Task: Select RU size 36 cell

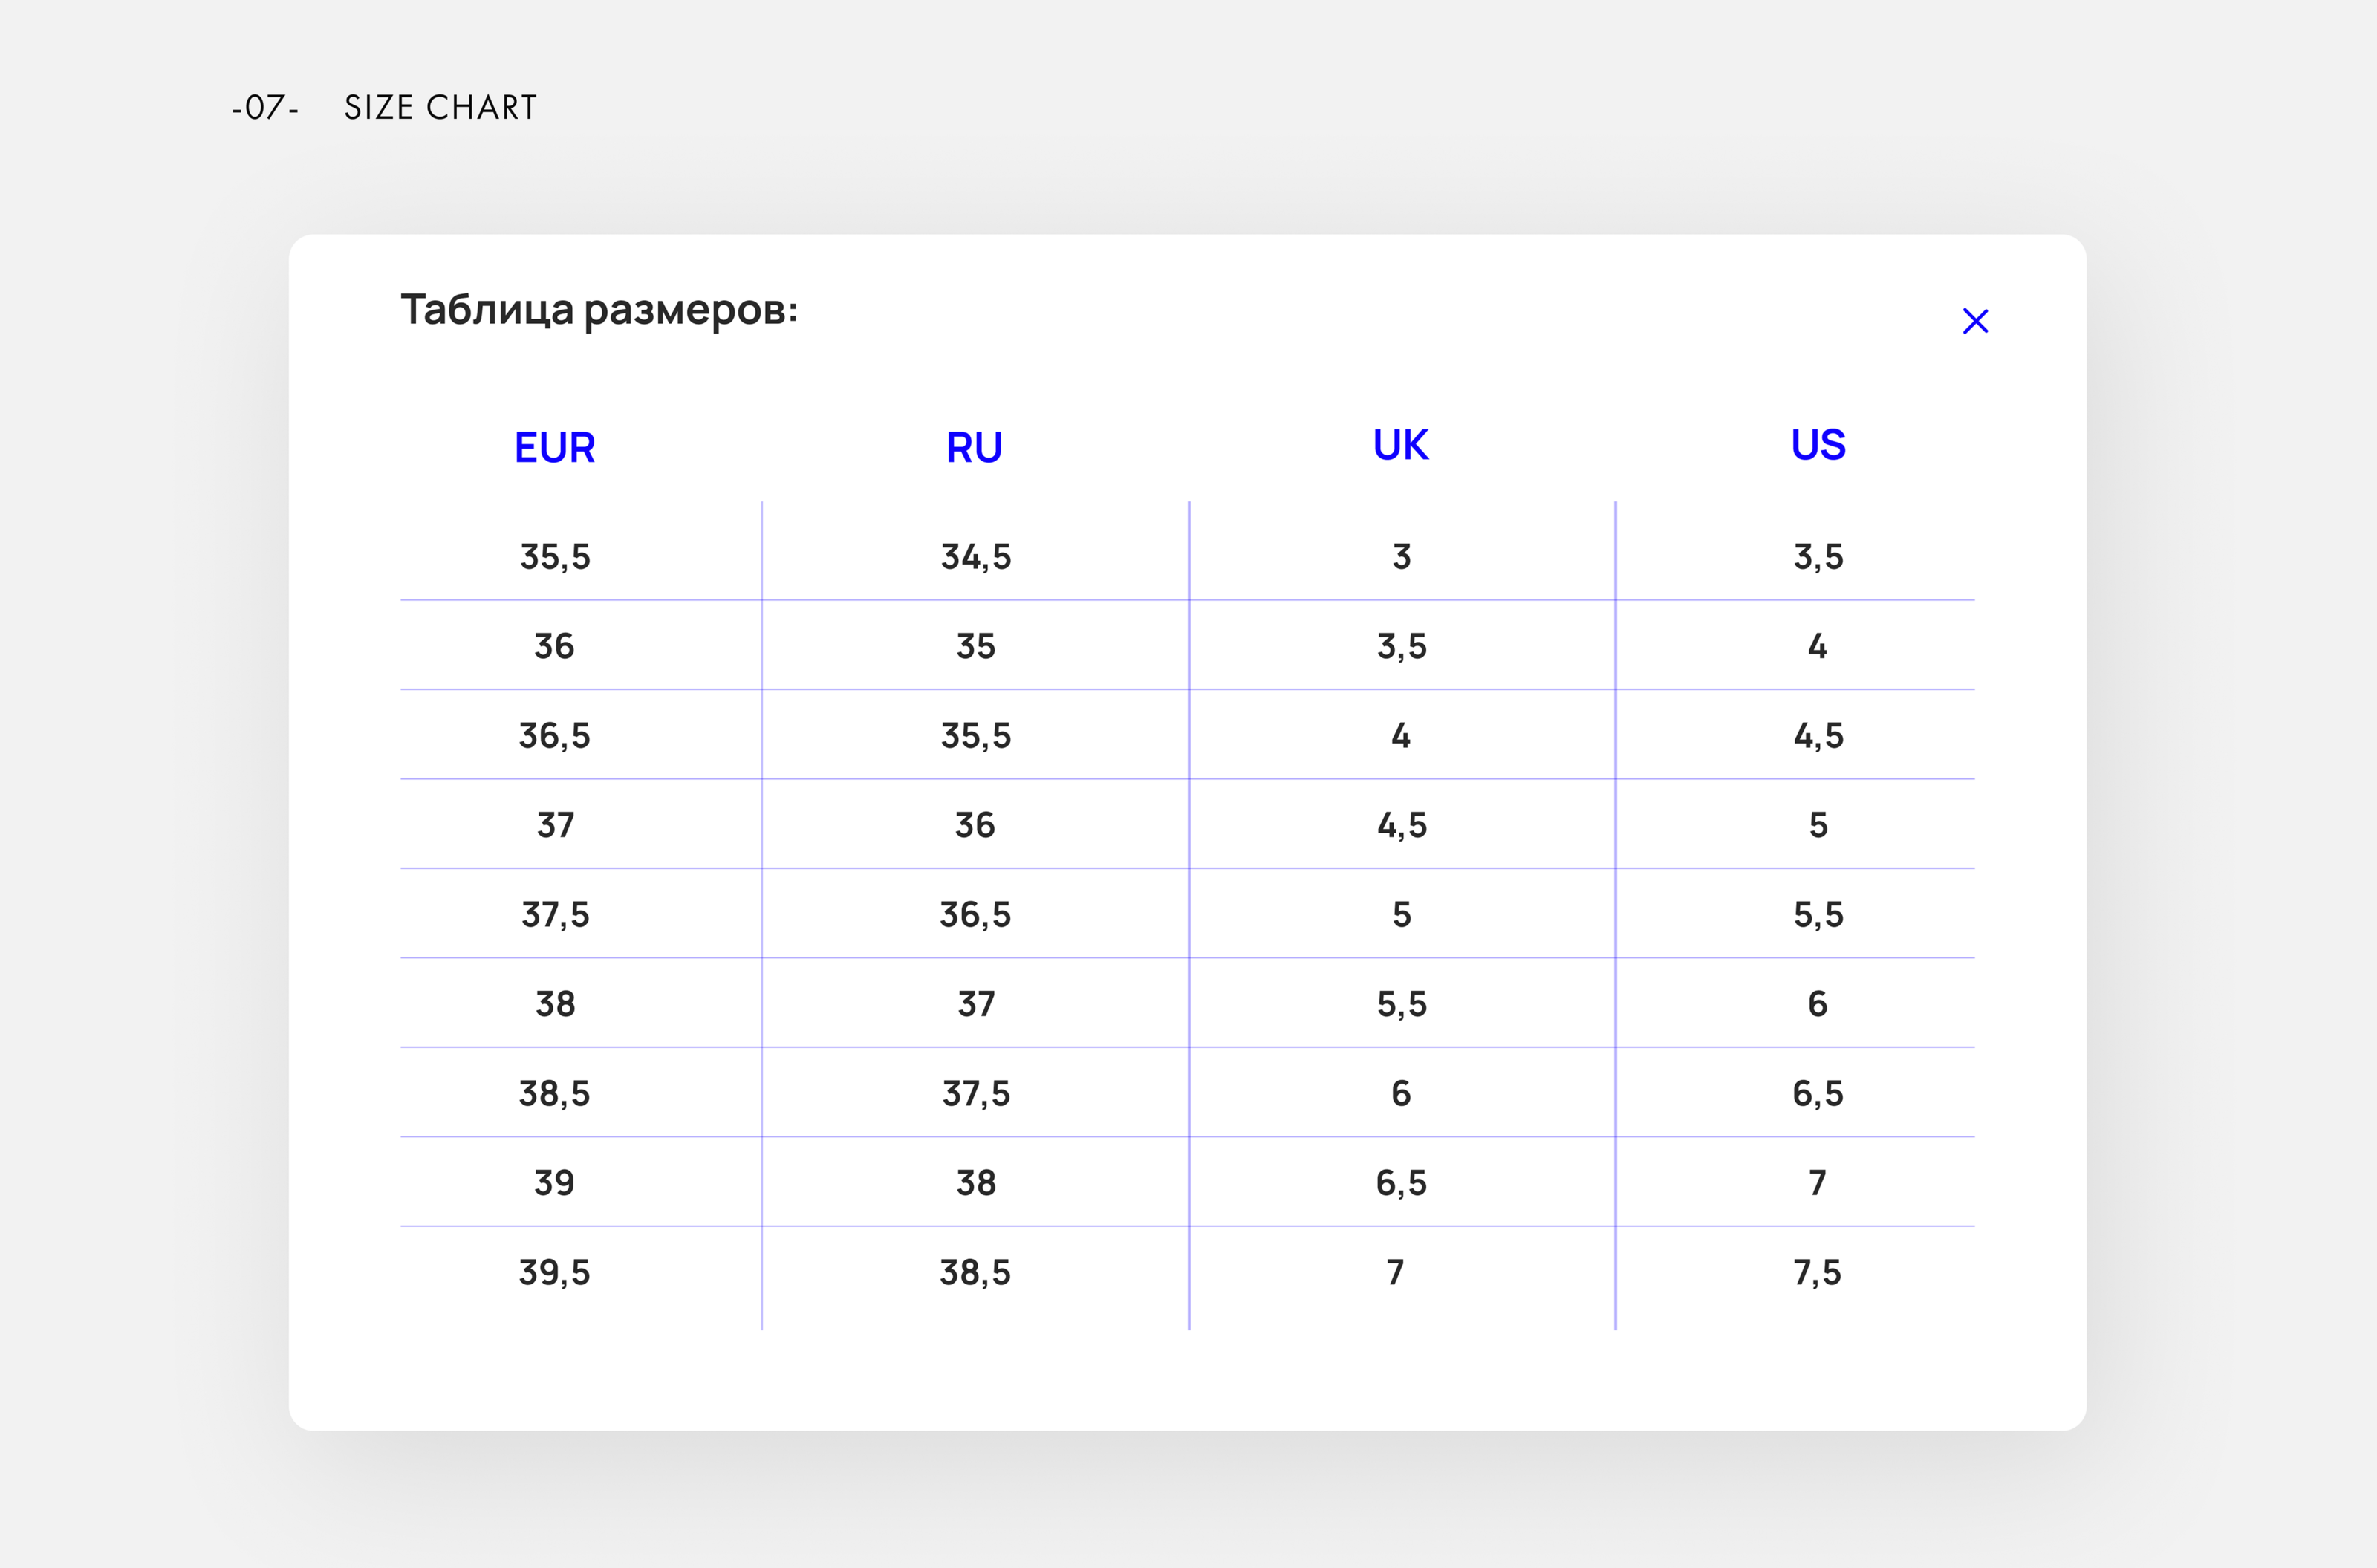Action: (976, 825)
